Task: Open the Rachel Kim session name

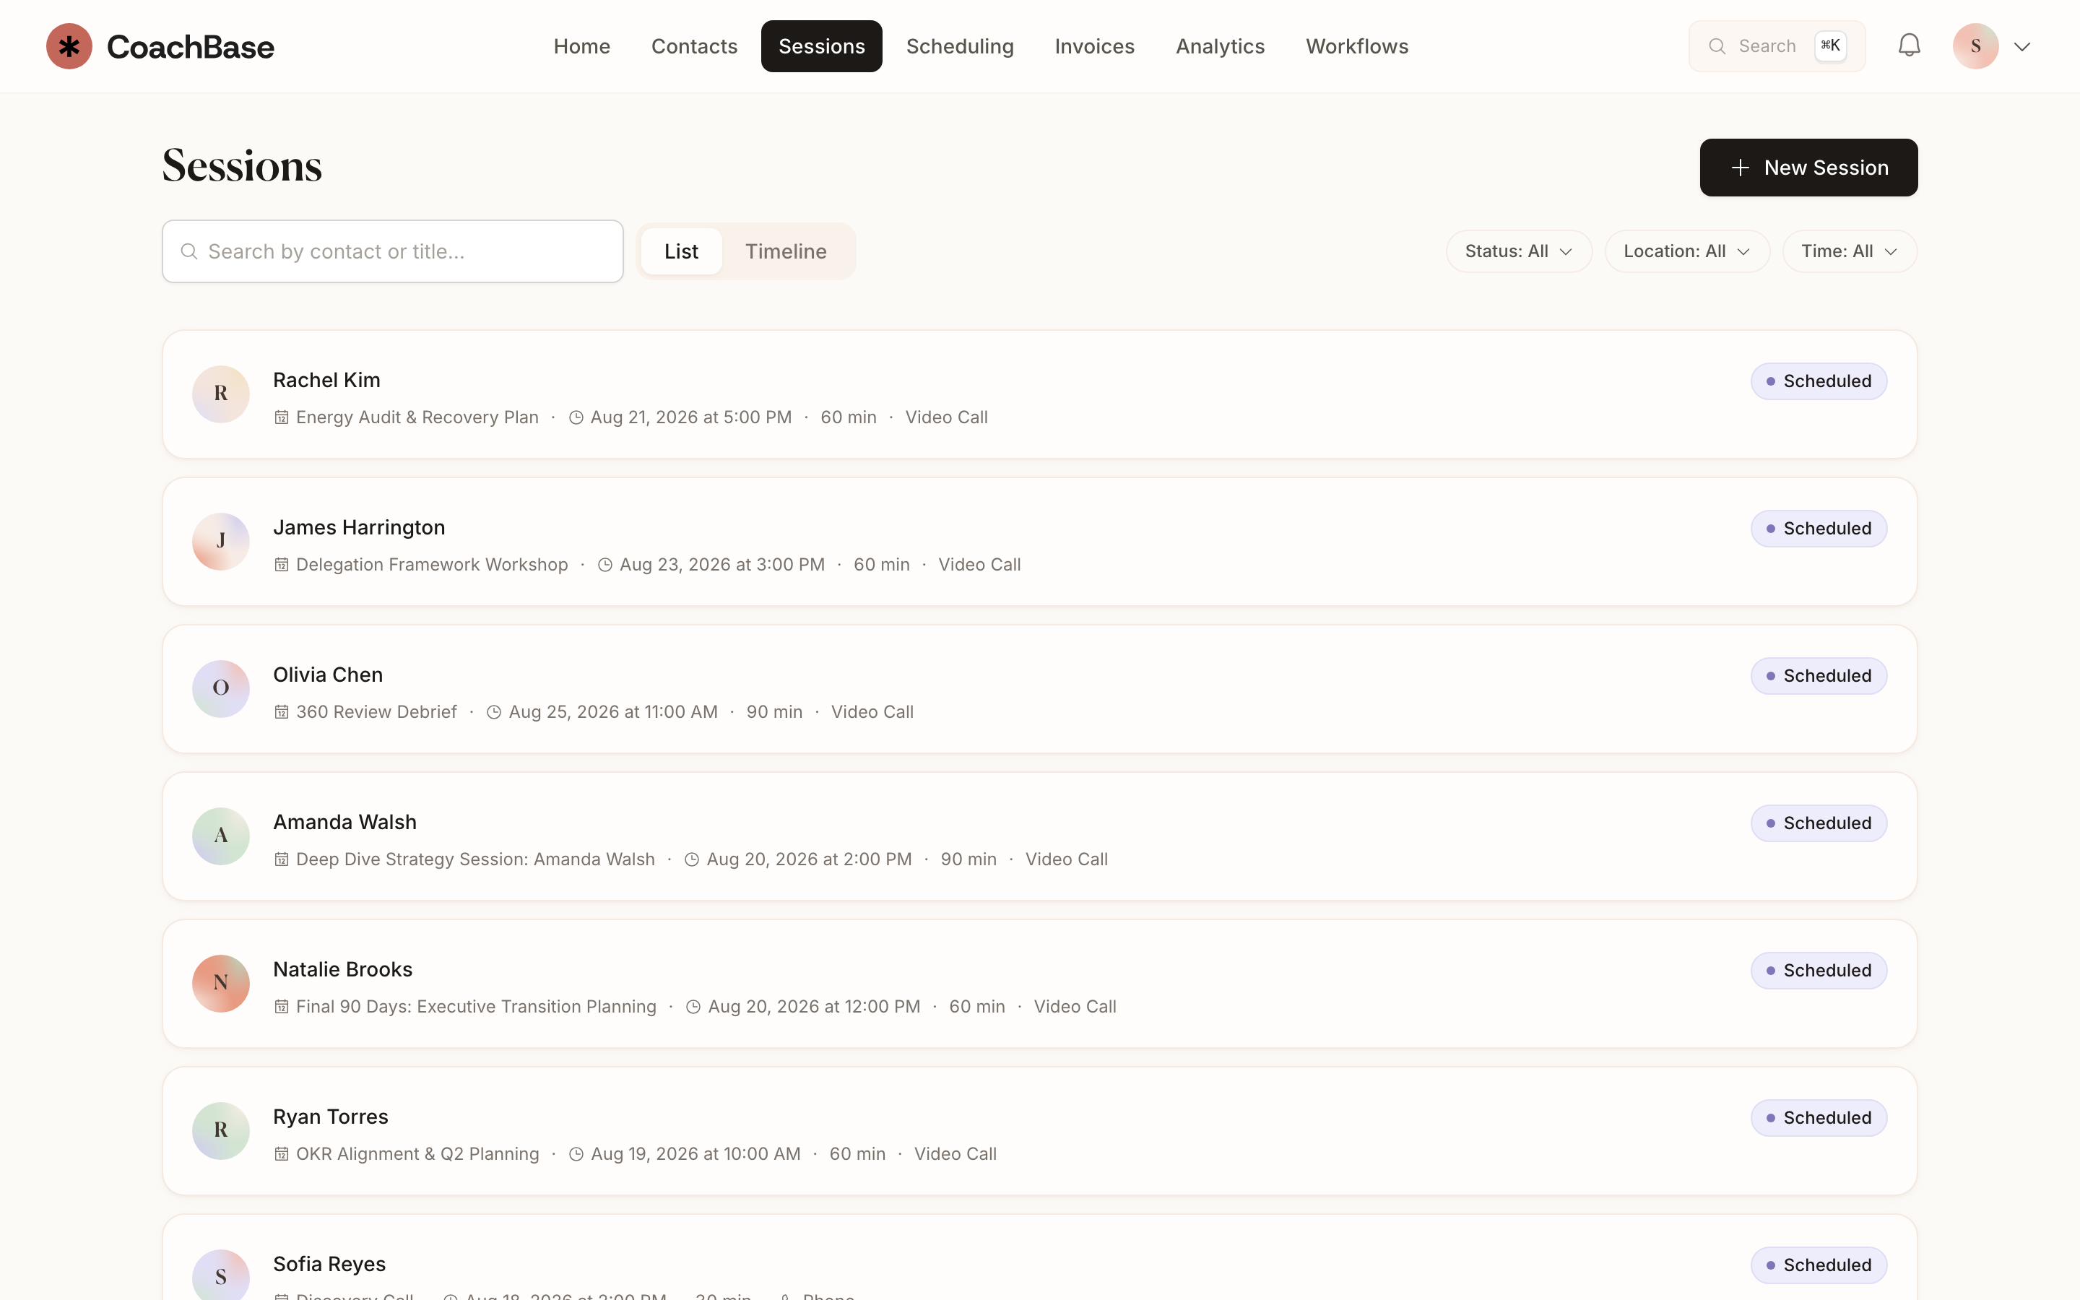Action: pyautogui.click(x=326, y=380)
